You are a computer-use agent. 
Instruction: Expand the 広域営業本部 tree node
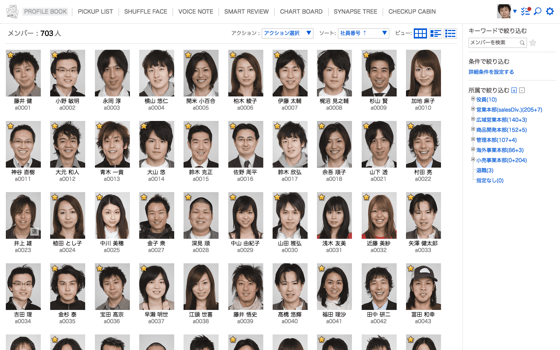point(473,119)
